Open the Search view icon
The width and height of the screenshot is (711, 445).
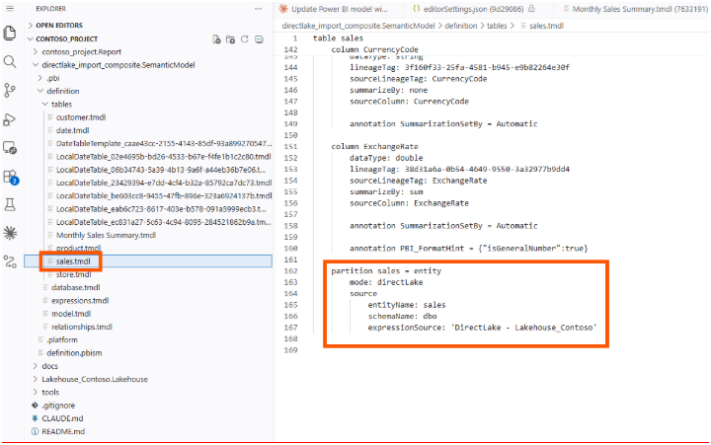(10, 61)
